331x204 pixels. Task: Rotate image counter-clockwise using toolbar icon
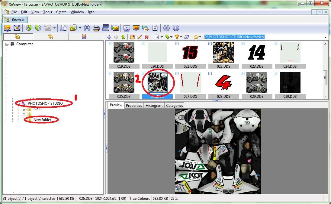click(29, 28)
